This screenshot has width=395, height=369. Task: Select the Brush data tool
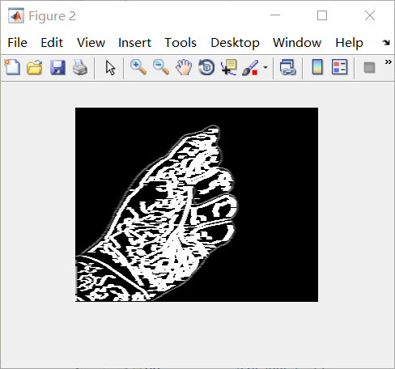[250, 67]
